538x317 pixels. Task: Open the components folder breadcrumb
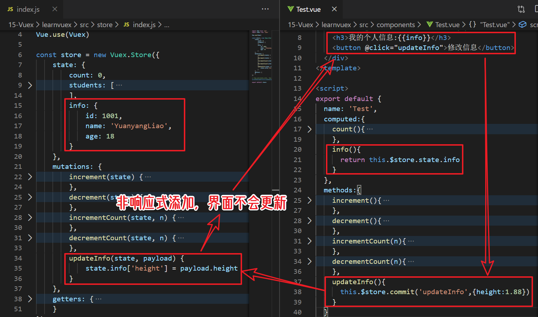396,25
